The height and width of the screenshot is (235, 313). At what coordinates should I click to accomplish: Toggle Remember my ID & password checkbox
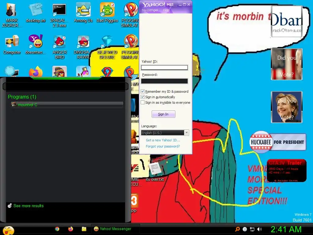point(142,91)
